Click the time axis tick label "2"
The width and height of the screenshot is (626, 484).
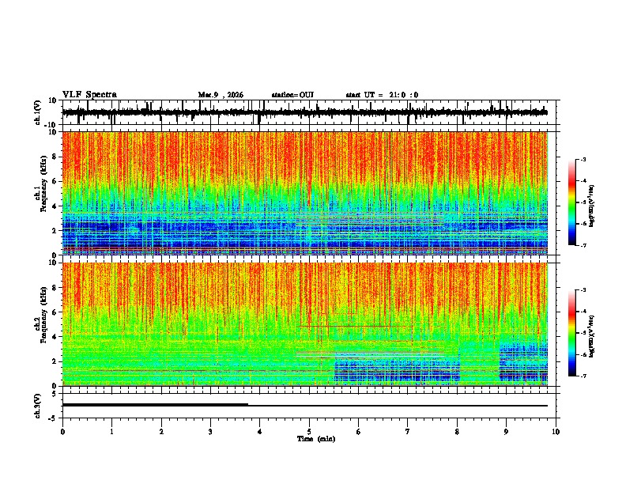161,432
